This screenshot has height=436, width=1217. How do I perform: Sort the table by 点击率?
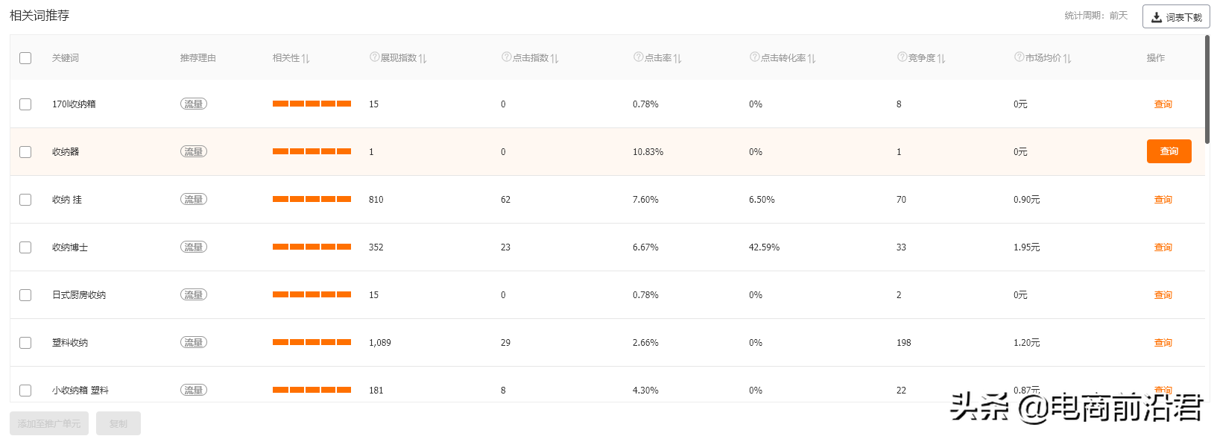[677, 58]
